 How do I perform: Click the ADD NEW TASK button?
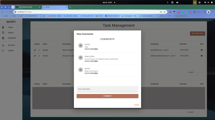click(198, 33)
